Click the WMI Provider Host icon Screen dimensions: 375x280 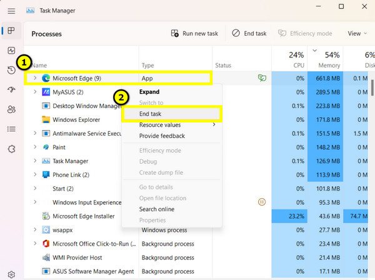click(46, 257)
